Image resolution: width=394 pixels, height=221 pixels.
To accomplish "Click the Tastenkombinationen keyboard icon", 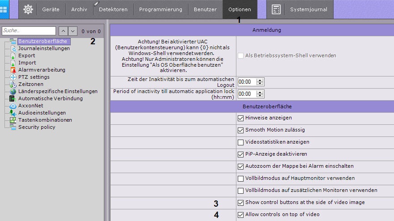I will pos(13,120).
